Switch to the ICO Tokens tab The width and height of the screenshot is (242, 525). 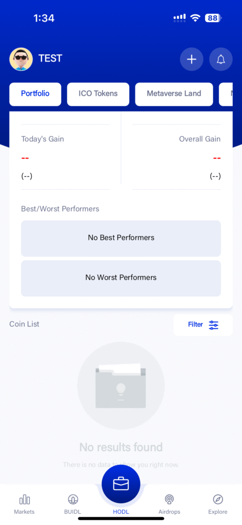pyautogui.click(x=98, y=94)
